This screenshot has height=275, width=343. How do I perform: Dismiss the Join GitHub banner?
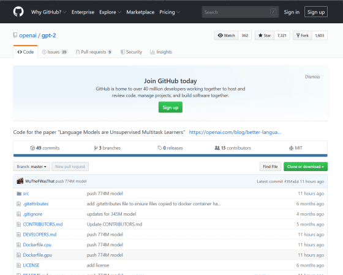[x=312, y=77]
